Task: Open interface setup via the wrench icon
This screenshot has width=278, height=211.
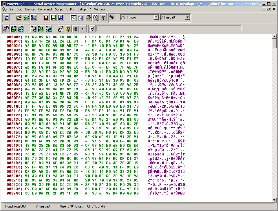Action: point(96,18)
